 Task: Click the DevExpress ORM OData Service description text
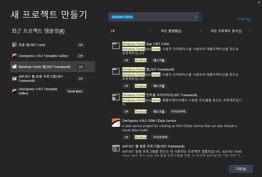click(179, 128)
